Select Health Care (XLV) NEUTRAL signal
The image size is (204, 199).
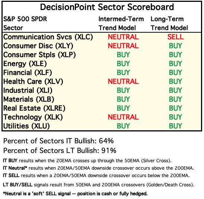(123, 81)
